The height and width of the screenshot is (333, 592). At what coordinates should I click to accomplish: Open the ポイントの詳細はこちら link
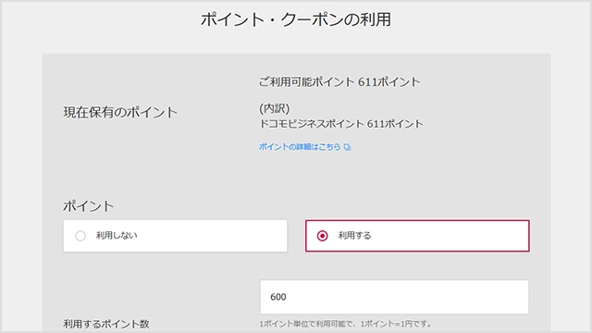[x=300, y=147]
